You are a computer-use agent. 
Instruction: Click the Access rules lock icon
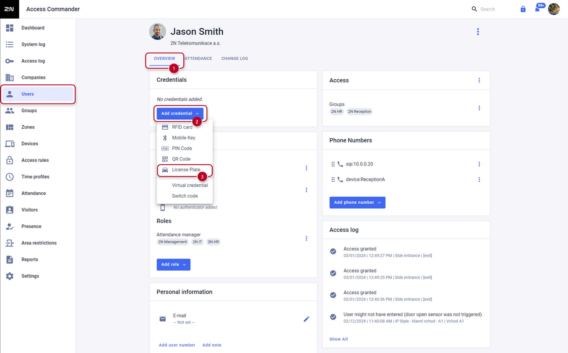coord(9,160)
